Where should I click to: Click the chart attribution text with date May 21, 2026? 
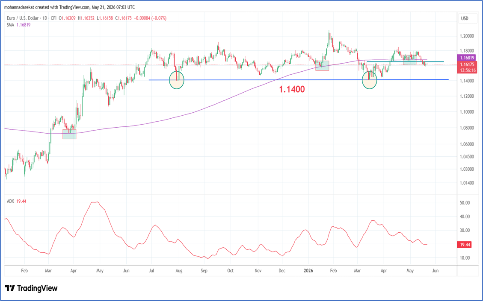(x=69, y=7)
